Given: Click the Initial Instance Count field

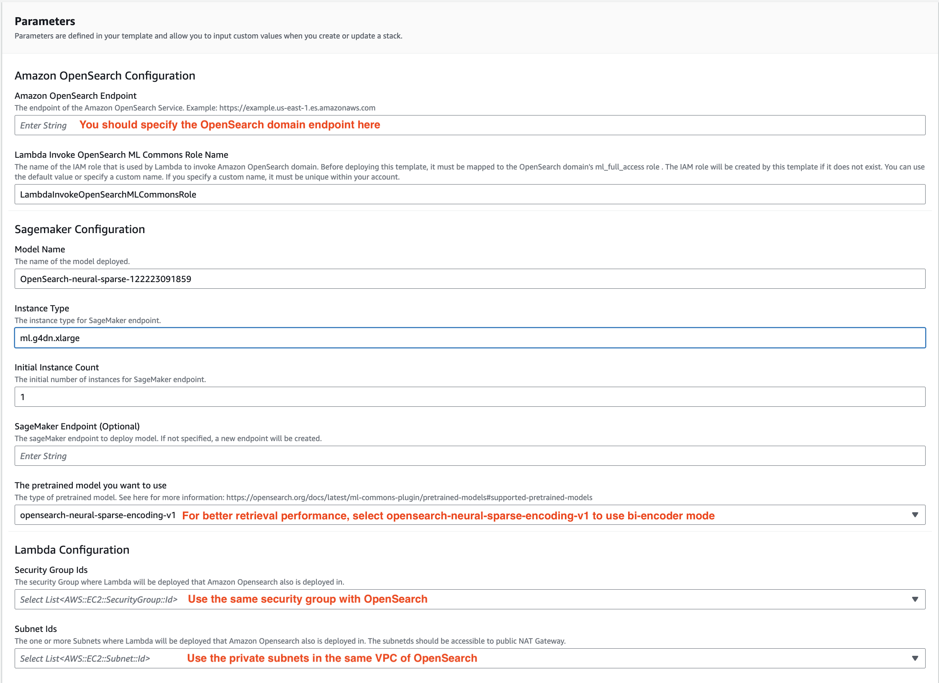Looking at the screenshot, I should point(469,397).
